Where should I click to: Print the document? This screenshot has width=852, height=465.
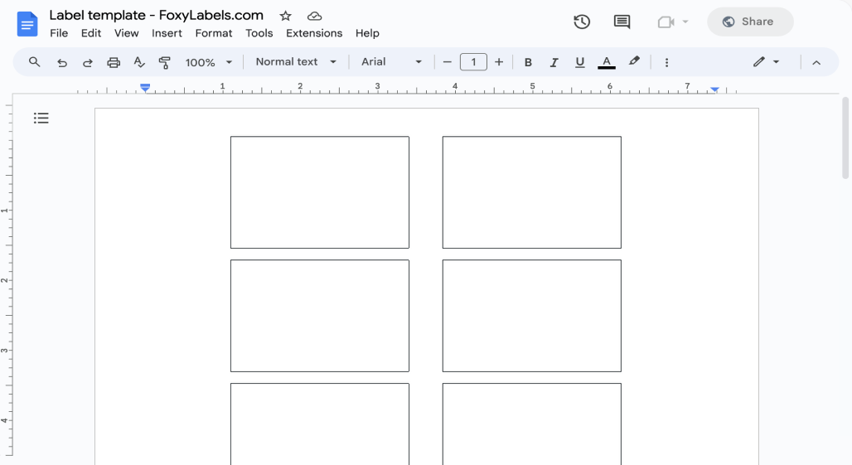pos(113,62)
